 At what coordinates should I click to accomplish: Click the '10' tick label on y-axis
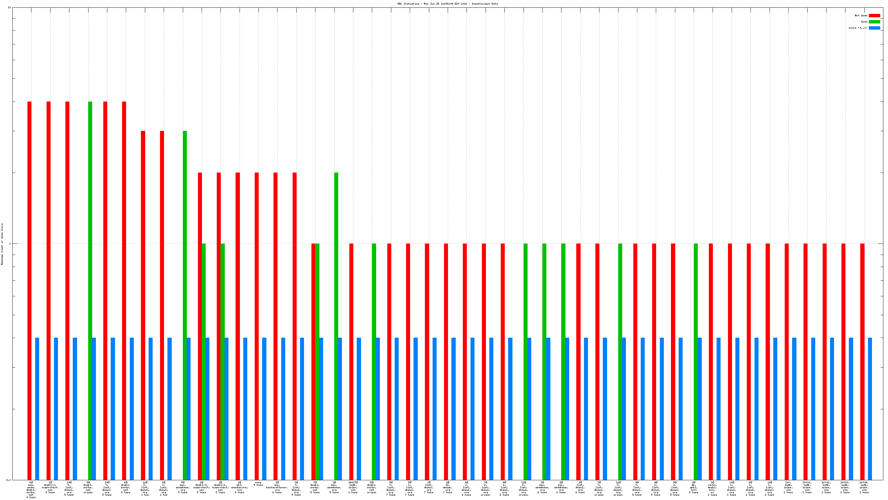click(9, 8)
